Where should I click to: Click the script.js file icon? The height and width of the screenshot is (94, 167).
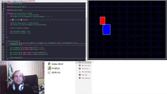(x=49, y=68)
